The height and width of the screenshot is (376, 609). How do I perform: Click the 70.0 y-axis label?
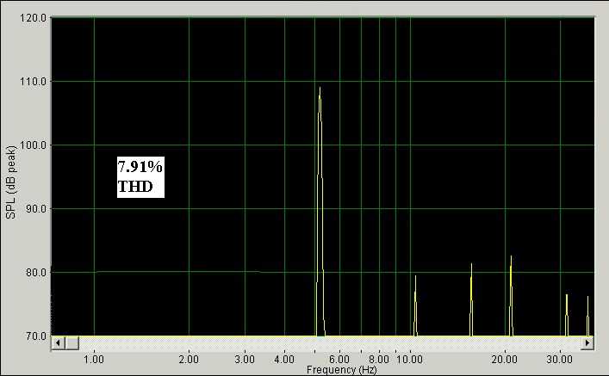[35, 336]
